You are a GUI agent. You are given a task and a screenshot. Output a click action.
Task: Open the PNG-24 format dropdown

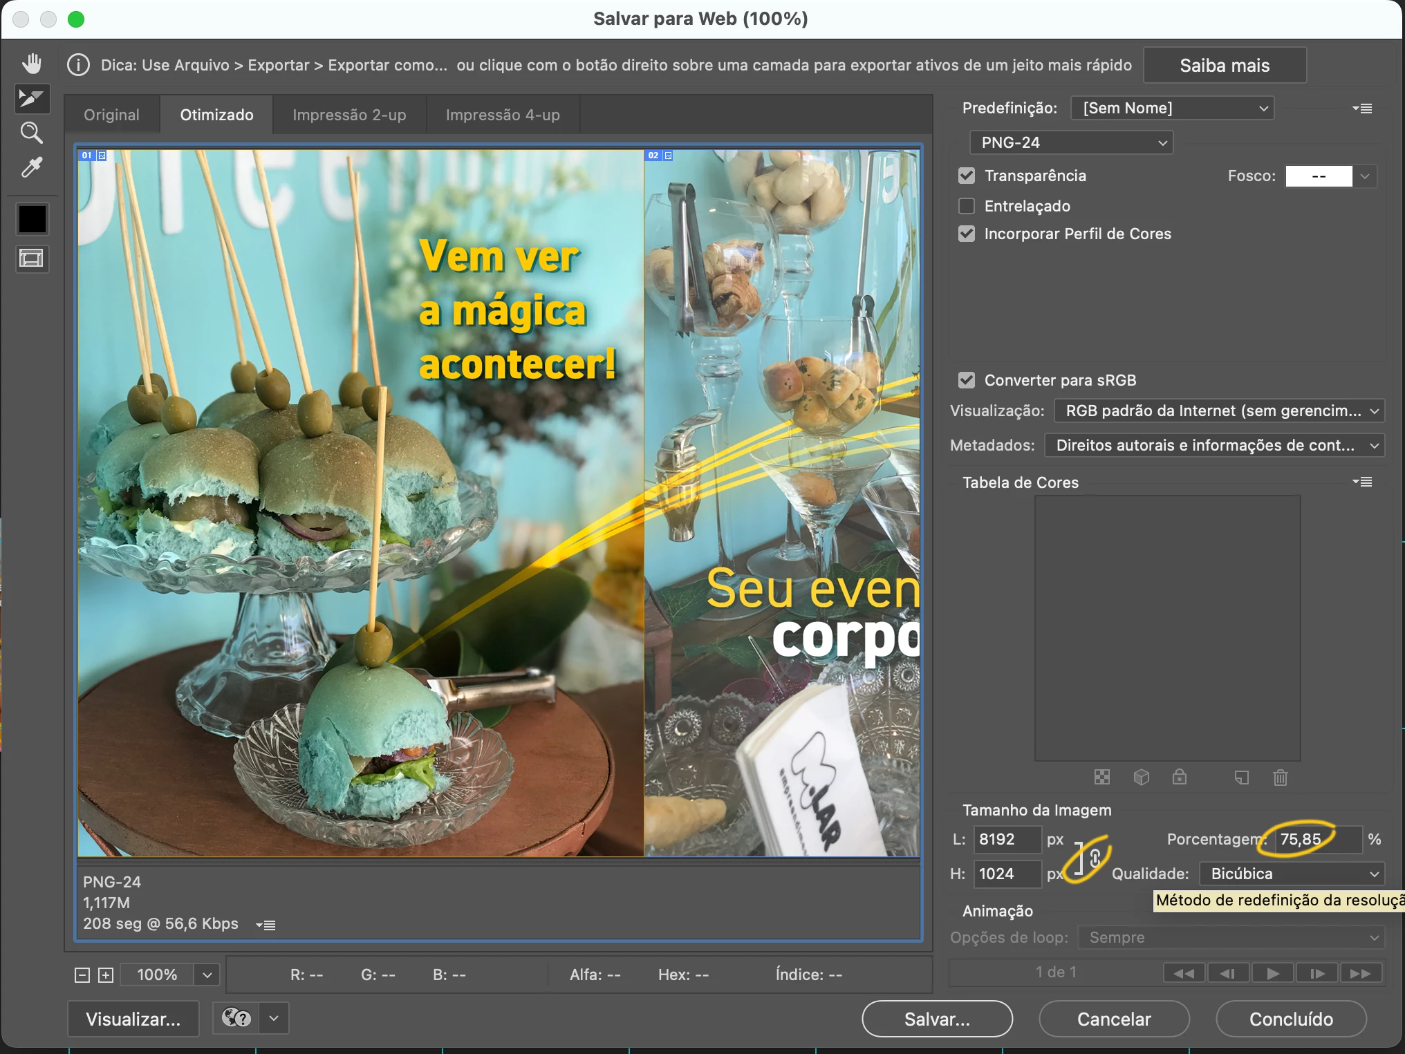tap(1072, 142)
